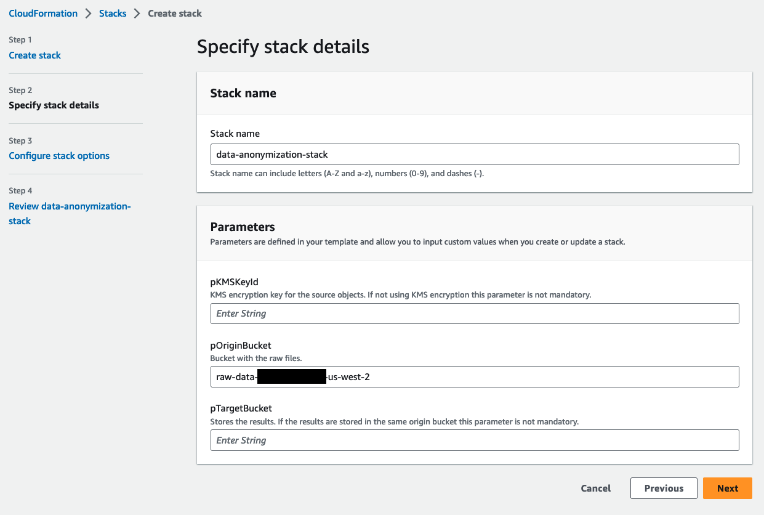764x515 pixels.
Task: Go back to Step 1 Create stack link
Action: [x=34, y=55]
